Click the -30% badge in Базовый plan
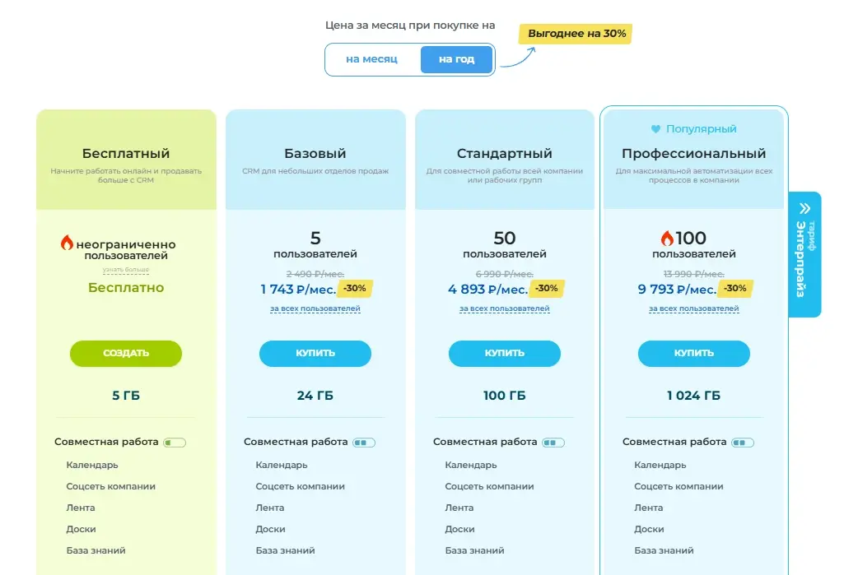 [355, 289]
